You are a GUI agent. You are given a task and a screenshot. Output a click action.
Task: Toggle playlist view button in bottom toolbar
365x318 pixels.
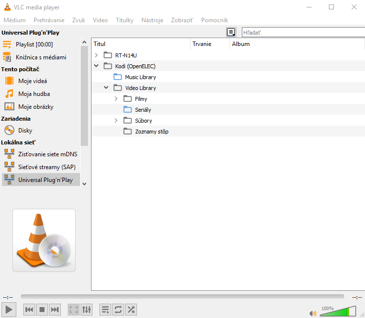105,310
